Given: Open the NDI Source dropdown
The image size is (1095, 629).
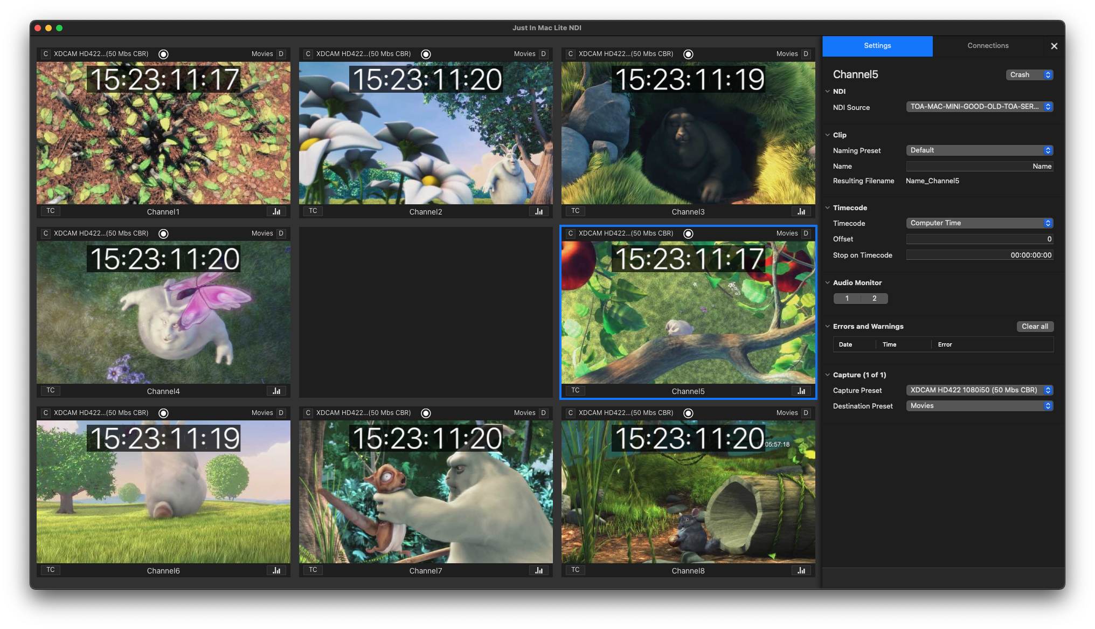Looking at the screenshot, I should click(979, 107).
